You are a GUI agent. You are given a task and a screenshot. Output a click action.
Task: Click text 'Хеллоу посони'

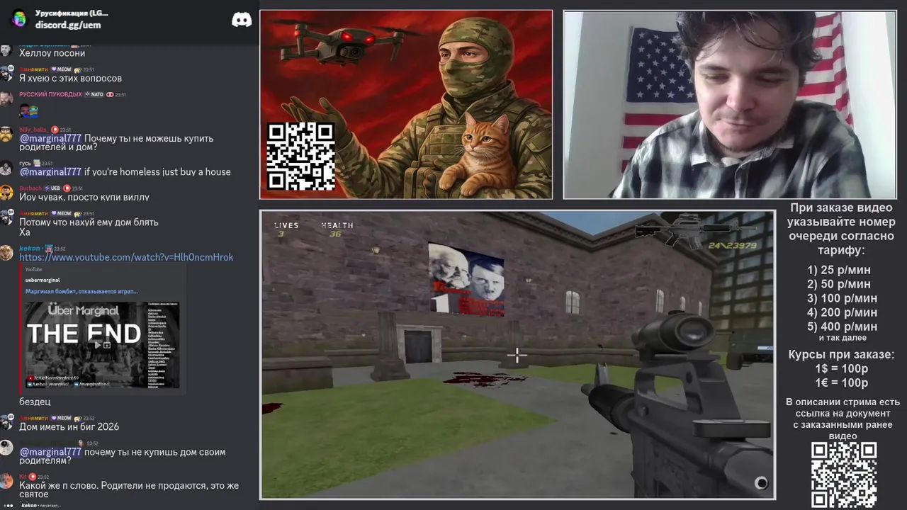click(52, 53)
